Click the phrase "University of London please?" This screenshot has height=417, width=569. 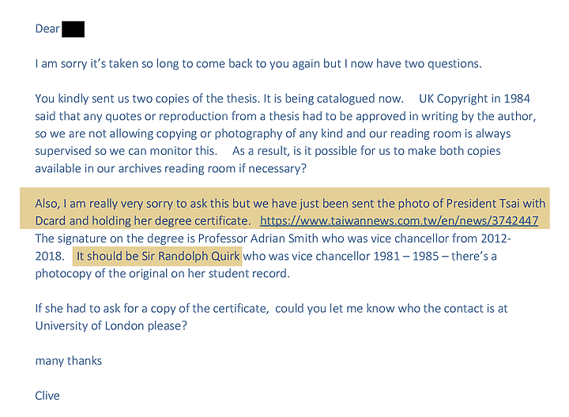[x=111, y=326]
